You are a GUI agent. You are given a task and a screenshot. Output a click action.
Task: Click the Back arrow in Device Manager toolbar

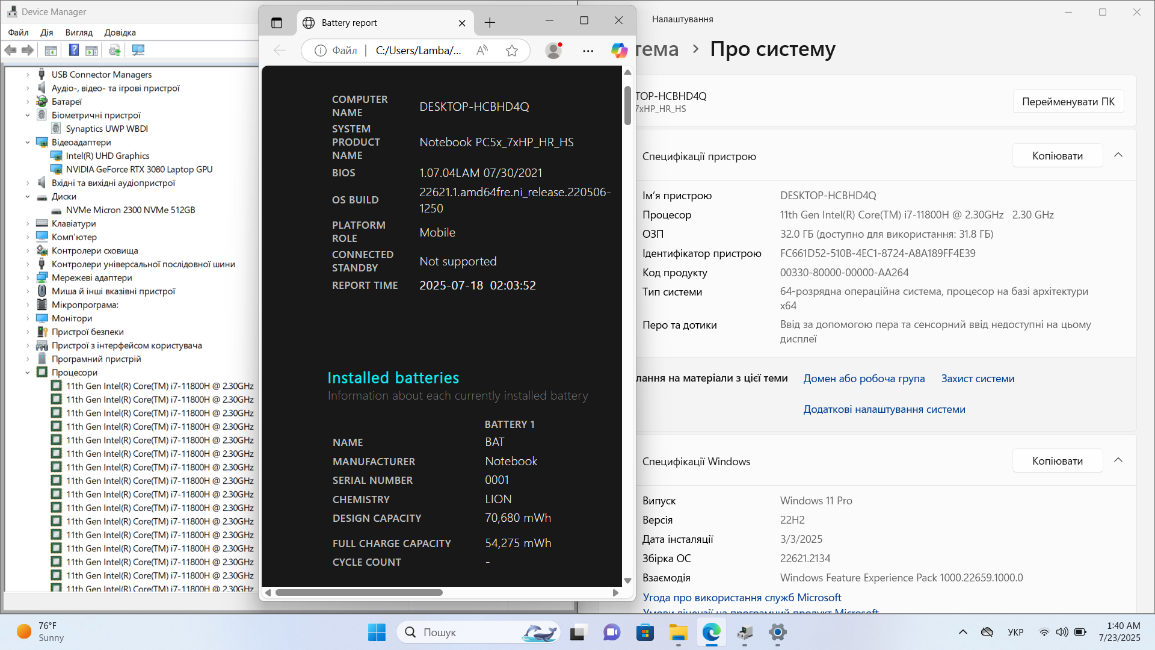(x=10, y=51)
